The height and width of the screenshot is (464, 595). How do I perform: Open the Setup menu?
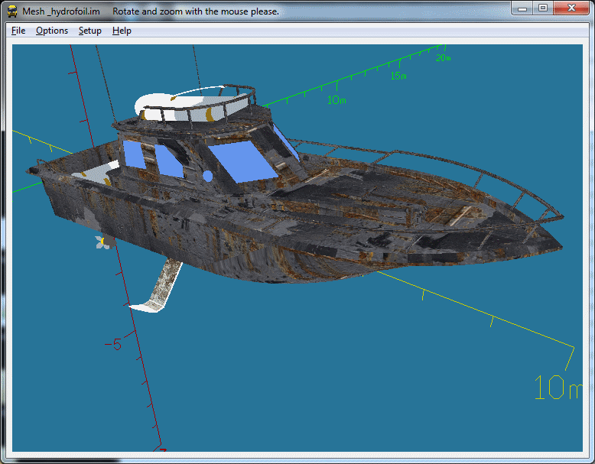click(89, 31)
